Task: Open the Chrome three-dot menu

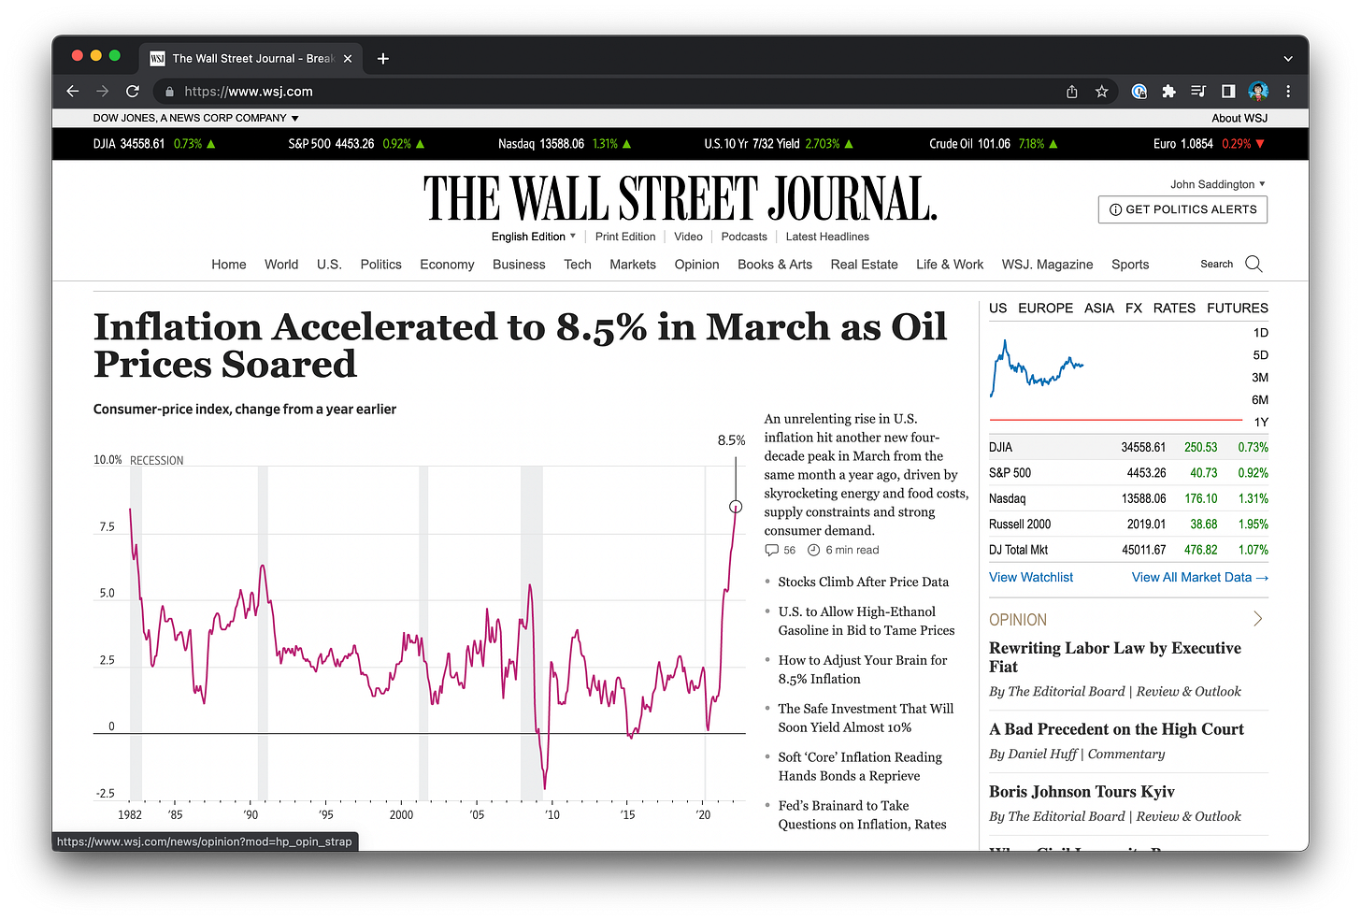Action: [1288, 92]
